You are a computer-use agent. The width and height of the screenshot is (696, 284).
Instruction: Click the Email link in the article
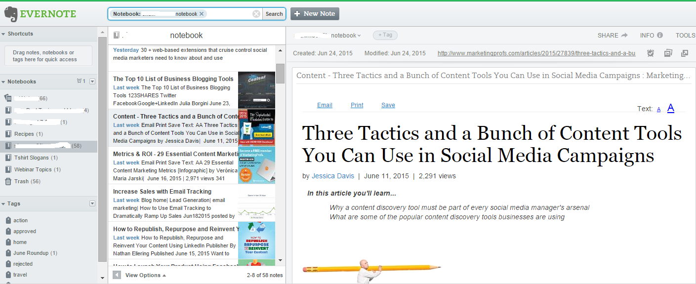coord(325,105)
